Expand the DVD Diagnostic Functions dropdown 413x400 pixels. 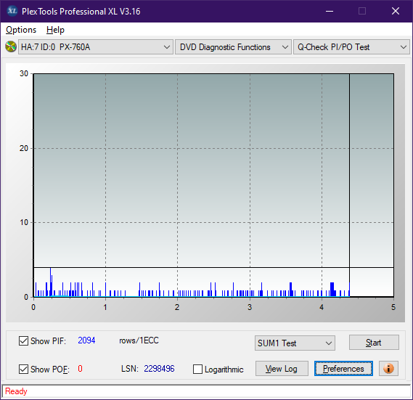point(233,47)
